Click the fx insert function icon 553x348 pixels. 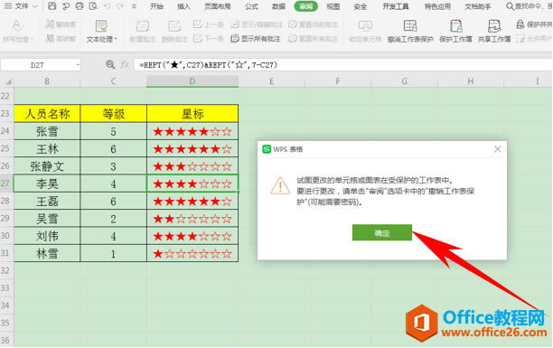click(x=125, y=64)
